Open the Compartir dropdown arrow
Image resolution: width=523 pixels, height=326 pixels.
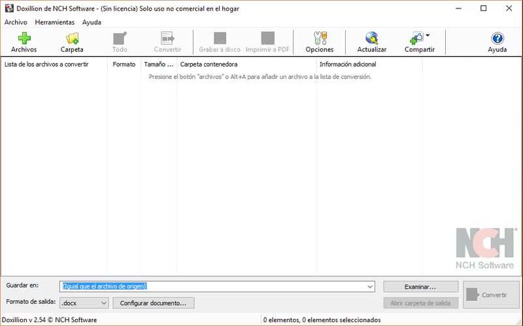428,35
